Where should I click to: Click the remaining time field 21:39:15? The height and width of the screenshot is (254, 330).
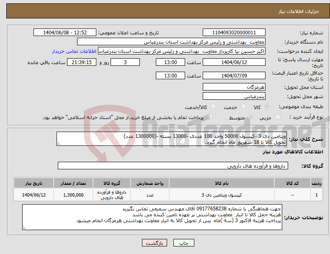[82, 62]
